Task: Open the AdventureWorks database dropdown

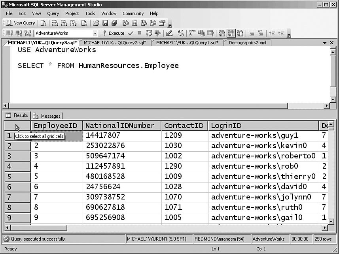Action: (x=95, y=33)
